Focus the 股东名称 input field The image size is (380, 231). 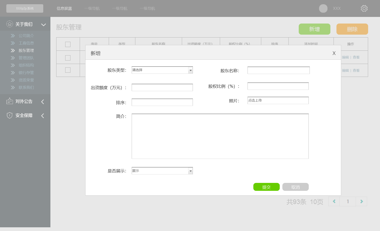tap(279, 70)
